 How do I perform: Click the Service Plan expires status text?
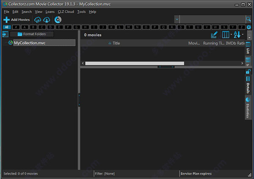196,173
